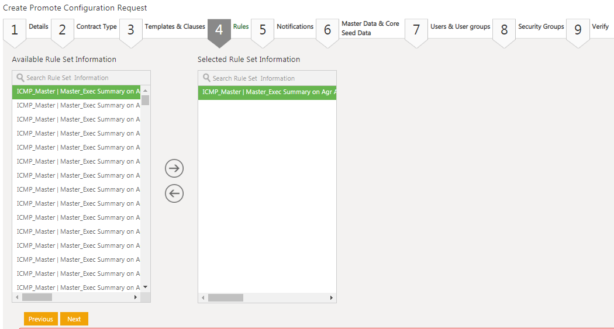The width and height of the screenshot is (614, 329).
Task: Select first highlighted item in Available Rule Set list
Action: [78, 92]
